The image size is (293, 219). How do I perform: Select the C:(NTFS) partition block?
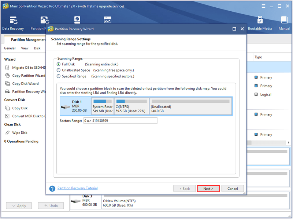click(x=131, y=106)
